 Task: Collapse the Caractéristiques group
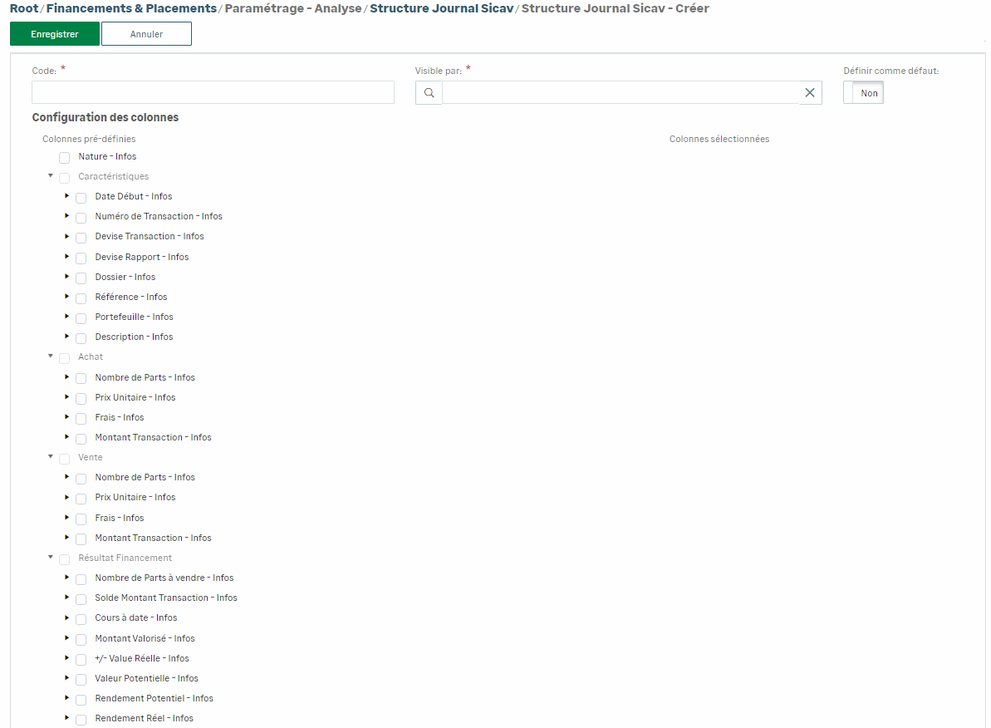(x=51, y=176)
